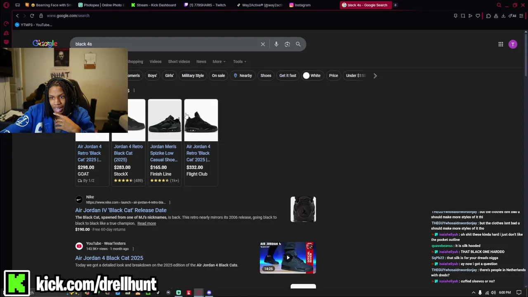Open the player arrow icon in toolbar

pos(470,16)
